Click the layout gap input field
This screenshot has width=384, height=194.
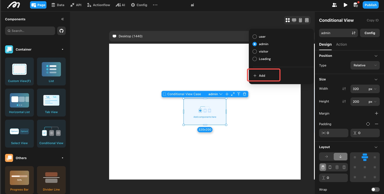point(333,178)
